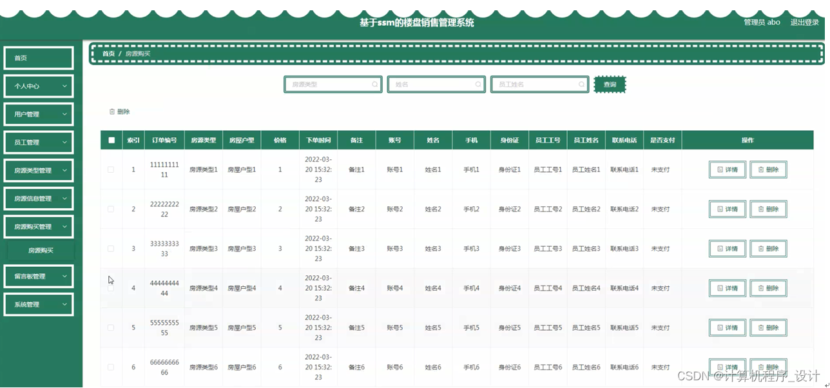Check the checkbox for row 1
The image size is (830, 388).
click(111, 170)
